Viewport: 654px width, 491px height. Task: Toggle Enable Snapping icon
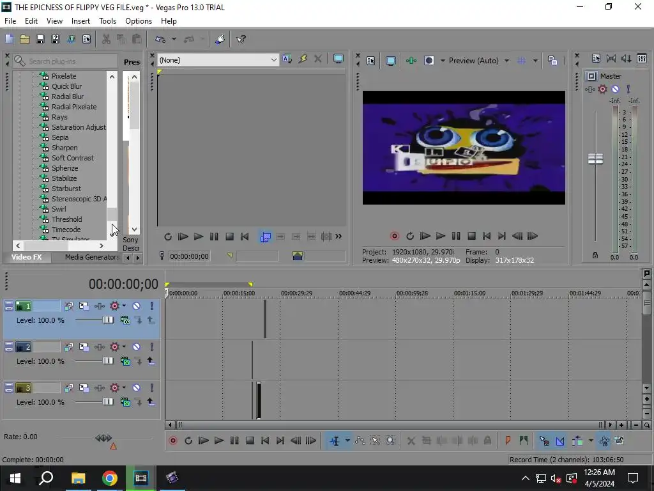pyautogui.click(x=544, y=440)
